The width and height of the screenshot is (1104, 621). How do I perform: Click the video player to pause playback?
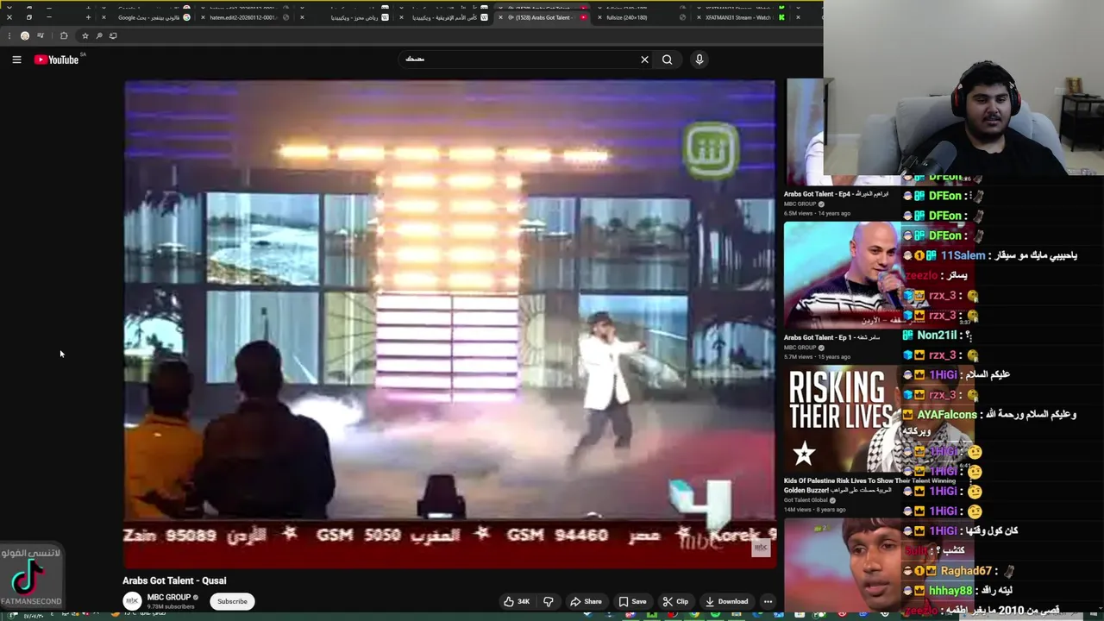pos(449,323)
